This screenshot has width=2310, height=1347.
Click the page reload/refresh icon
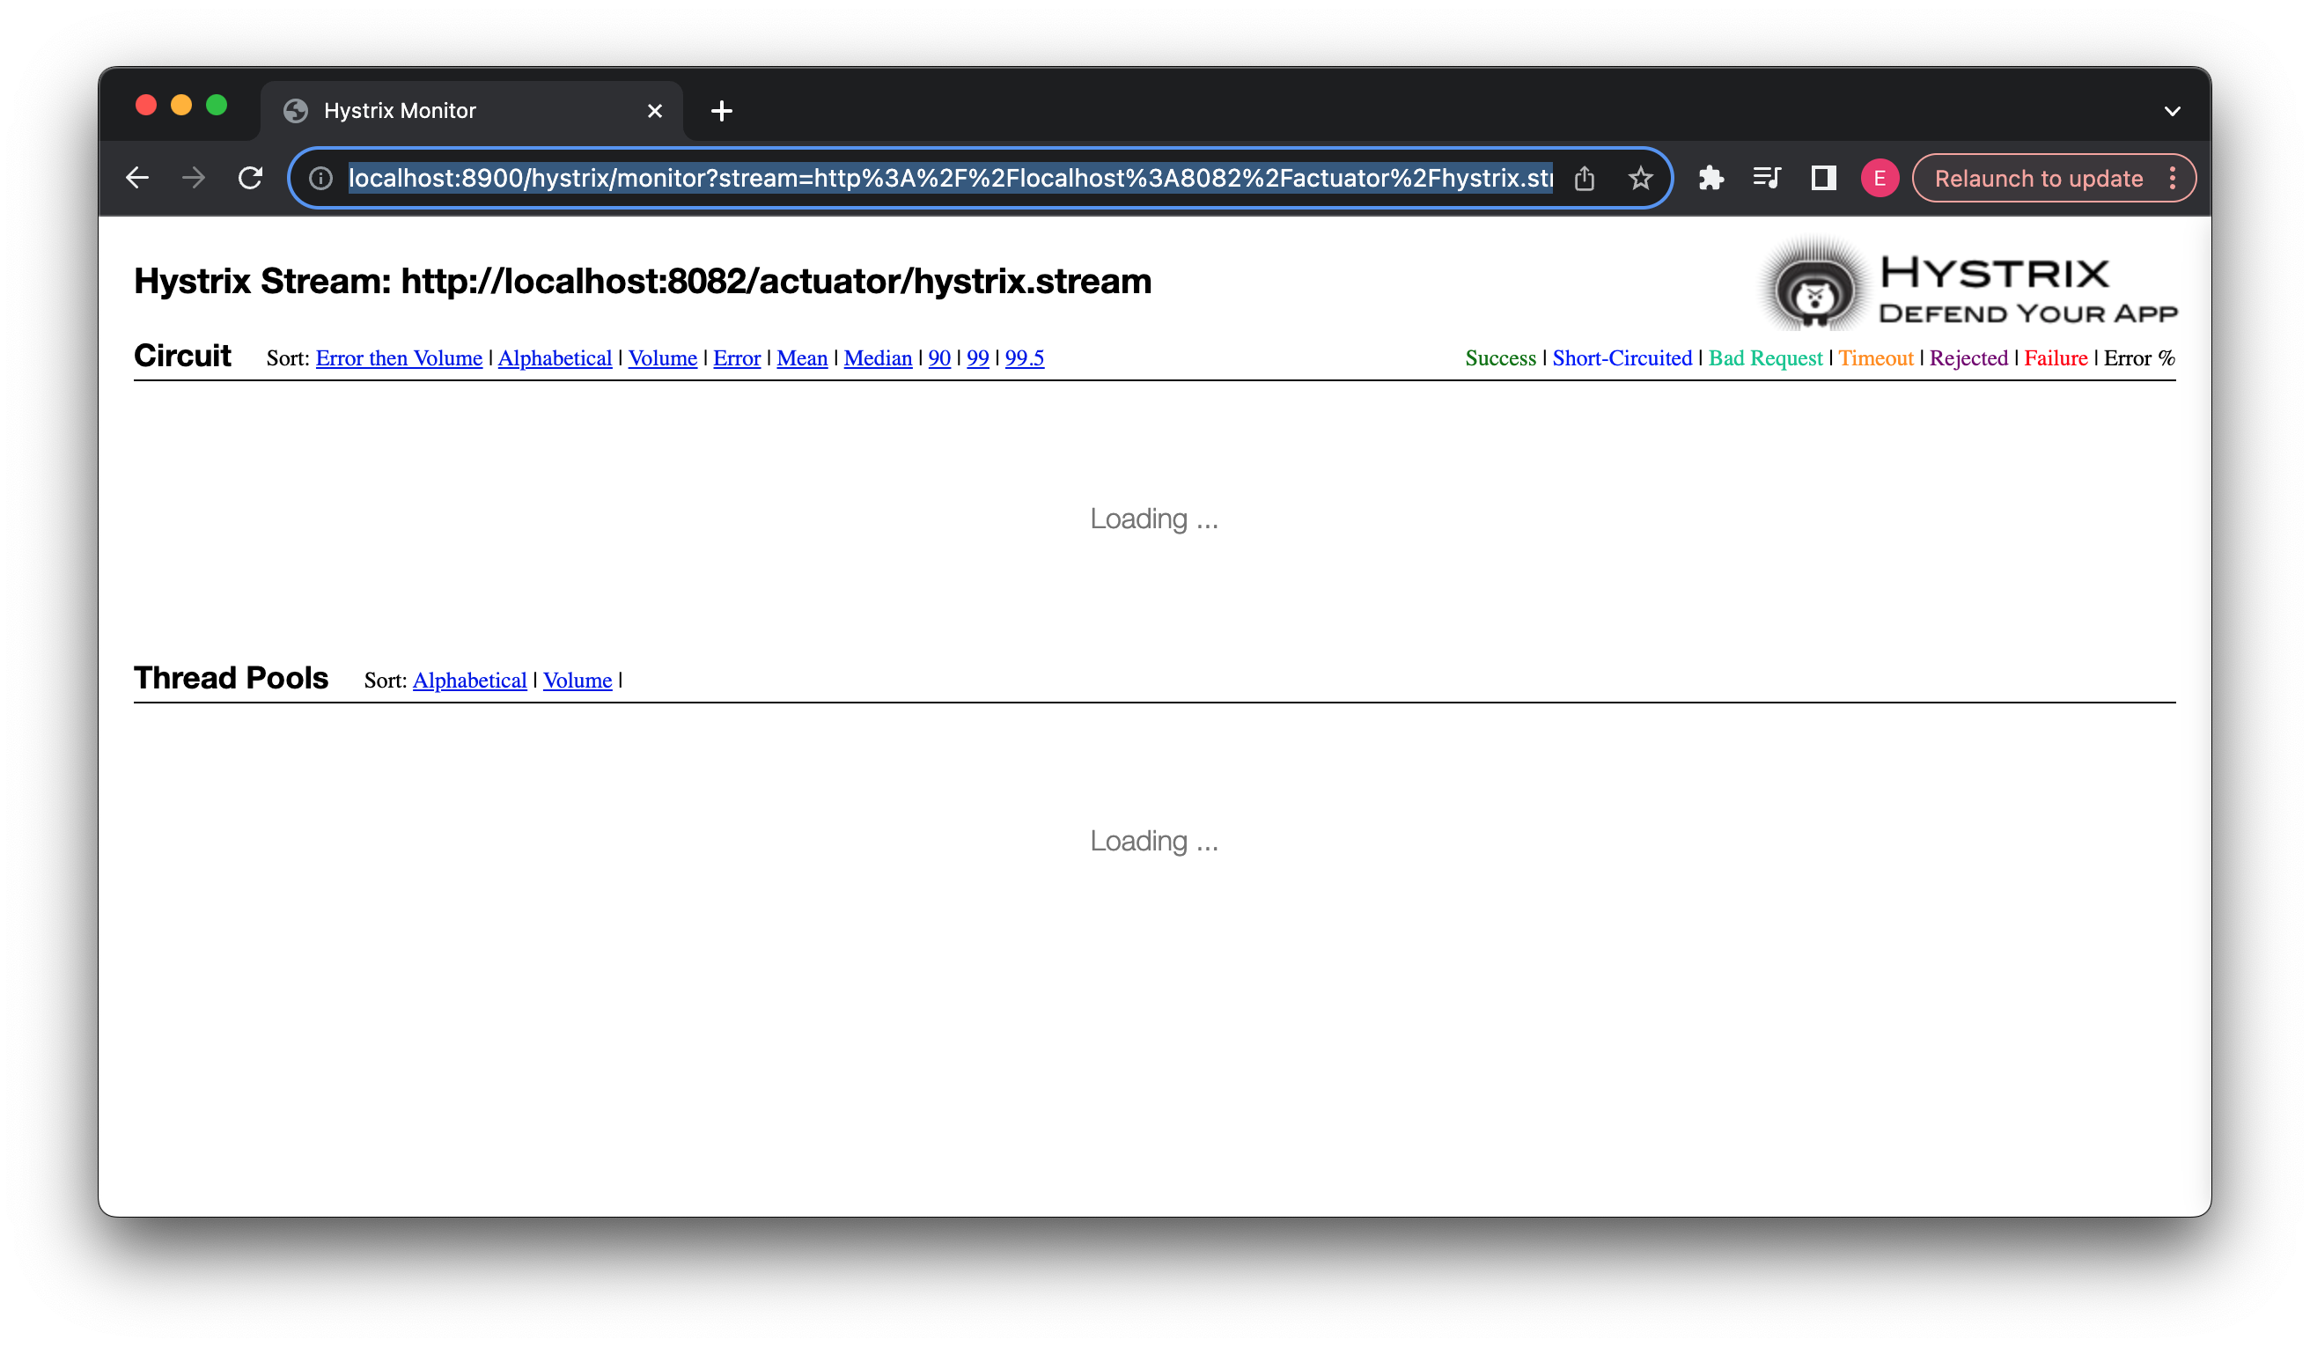250,176
